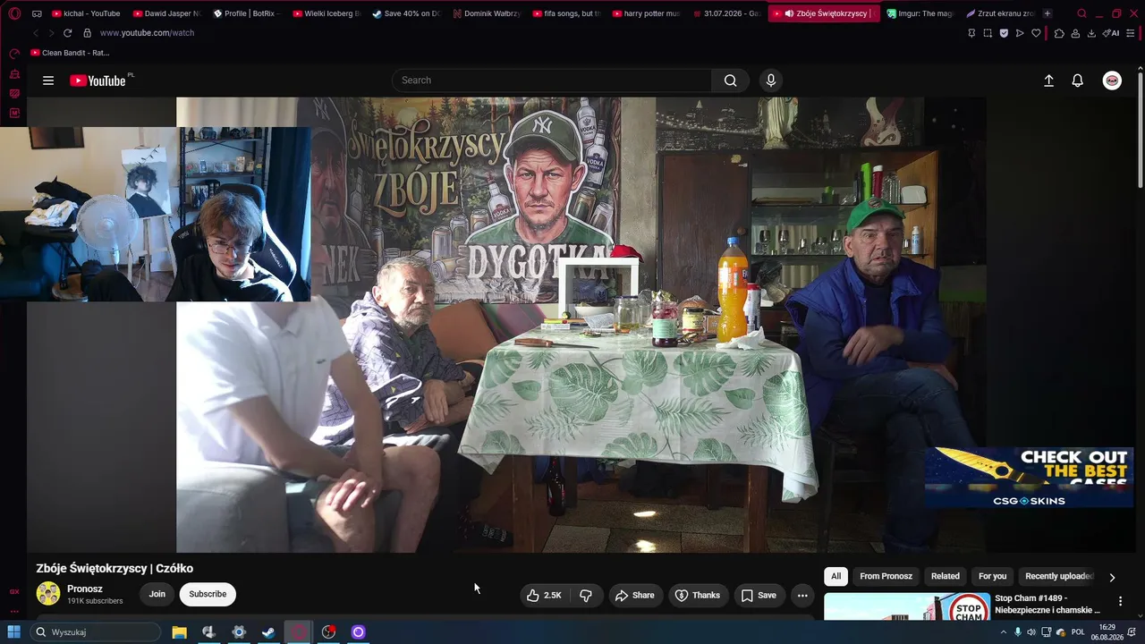Click the Windows taskbar Wyszukaj search box
The width and height of the screenshot is (1145, 644).
[97, 632]
